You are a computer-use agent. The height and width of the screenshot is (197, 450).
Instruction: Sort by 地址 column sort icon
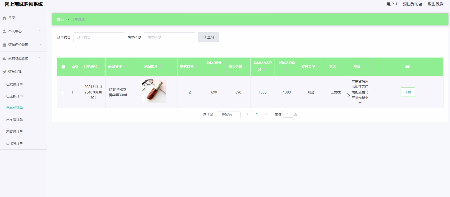point(363,67)
